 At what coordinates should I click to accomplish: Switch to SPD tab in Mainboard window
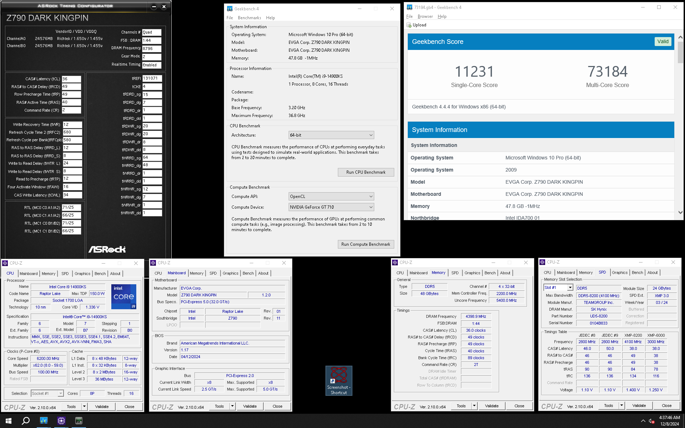pos(213,273)
